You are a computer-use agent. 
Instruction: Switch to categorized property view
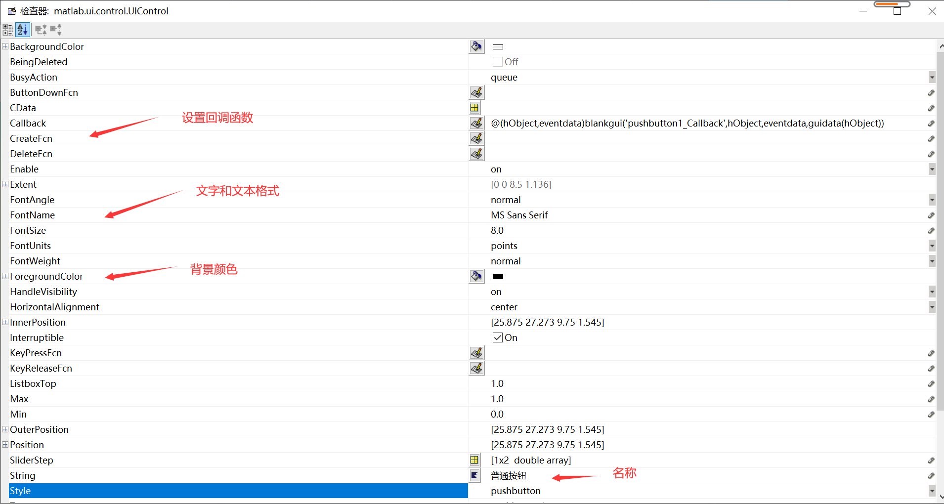(8, 30)
